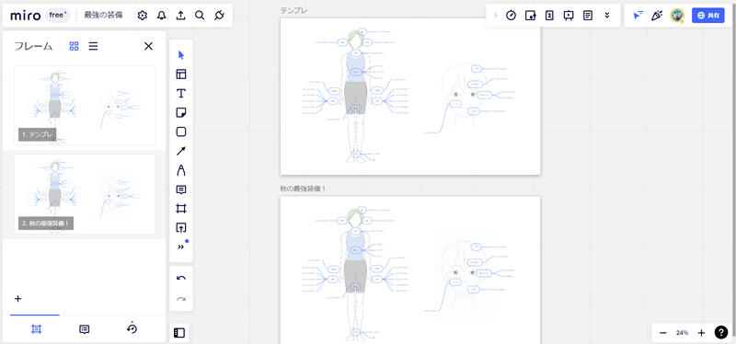Switch frames panel to grid view
Viewport: 736px width, 344px height.
tap(75, 46)
